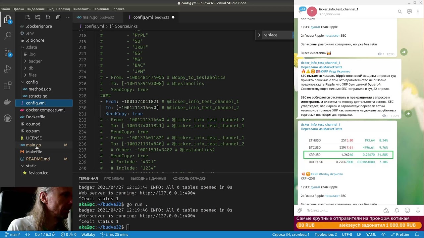This screenshot has width=424, height=238.
Task: Open the GitHub view in activity bar
Action: (x=7, y=118)
